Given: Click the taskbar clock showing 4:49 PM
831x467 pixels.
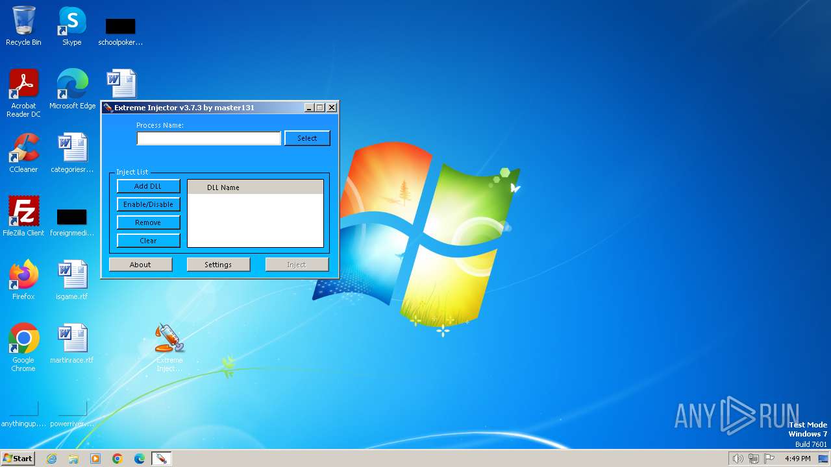Looking at the screenshot, I should pyautogui.click(x=797, y=459).
